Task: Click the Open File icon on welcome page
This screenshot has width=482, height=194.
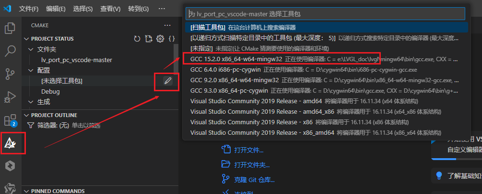Action: (226, 150)
